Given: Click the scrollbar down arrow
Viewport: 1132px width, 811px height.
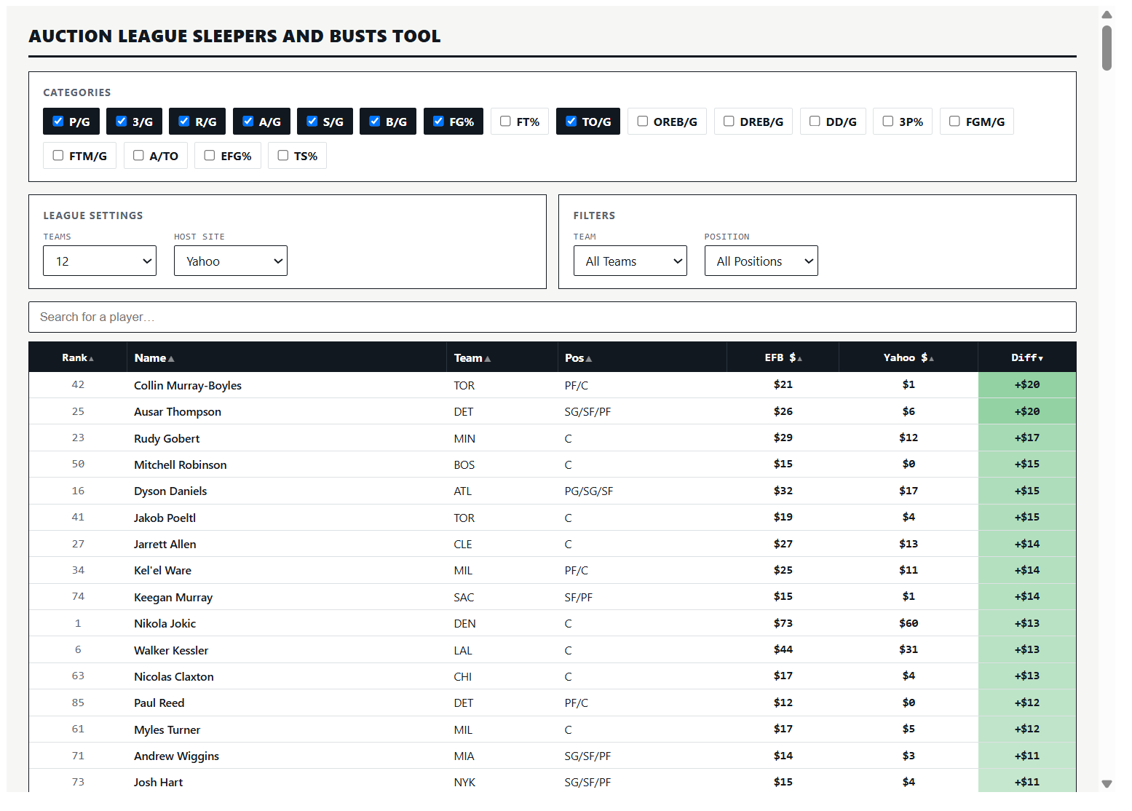Looking at the screenshot, I should coord(1107,784).
